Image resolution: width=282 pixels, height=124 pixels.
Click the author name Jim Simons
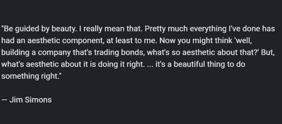click(30, 100)
